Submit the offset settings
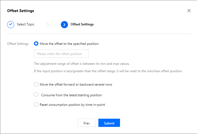Screen dimensions: 197x134 pyautogui.click(x=109, y=123)
